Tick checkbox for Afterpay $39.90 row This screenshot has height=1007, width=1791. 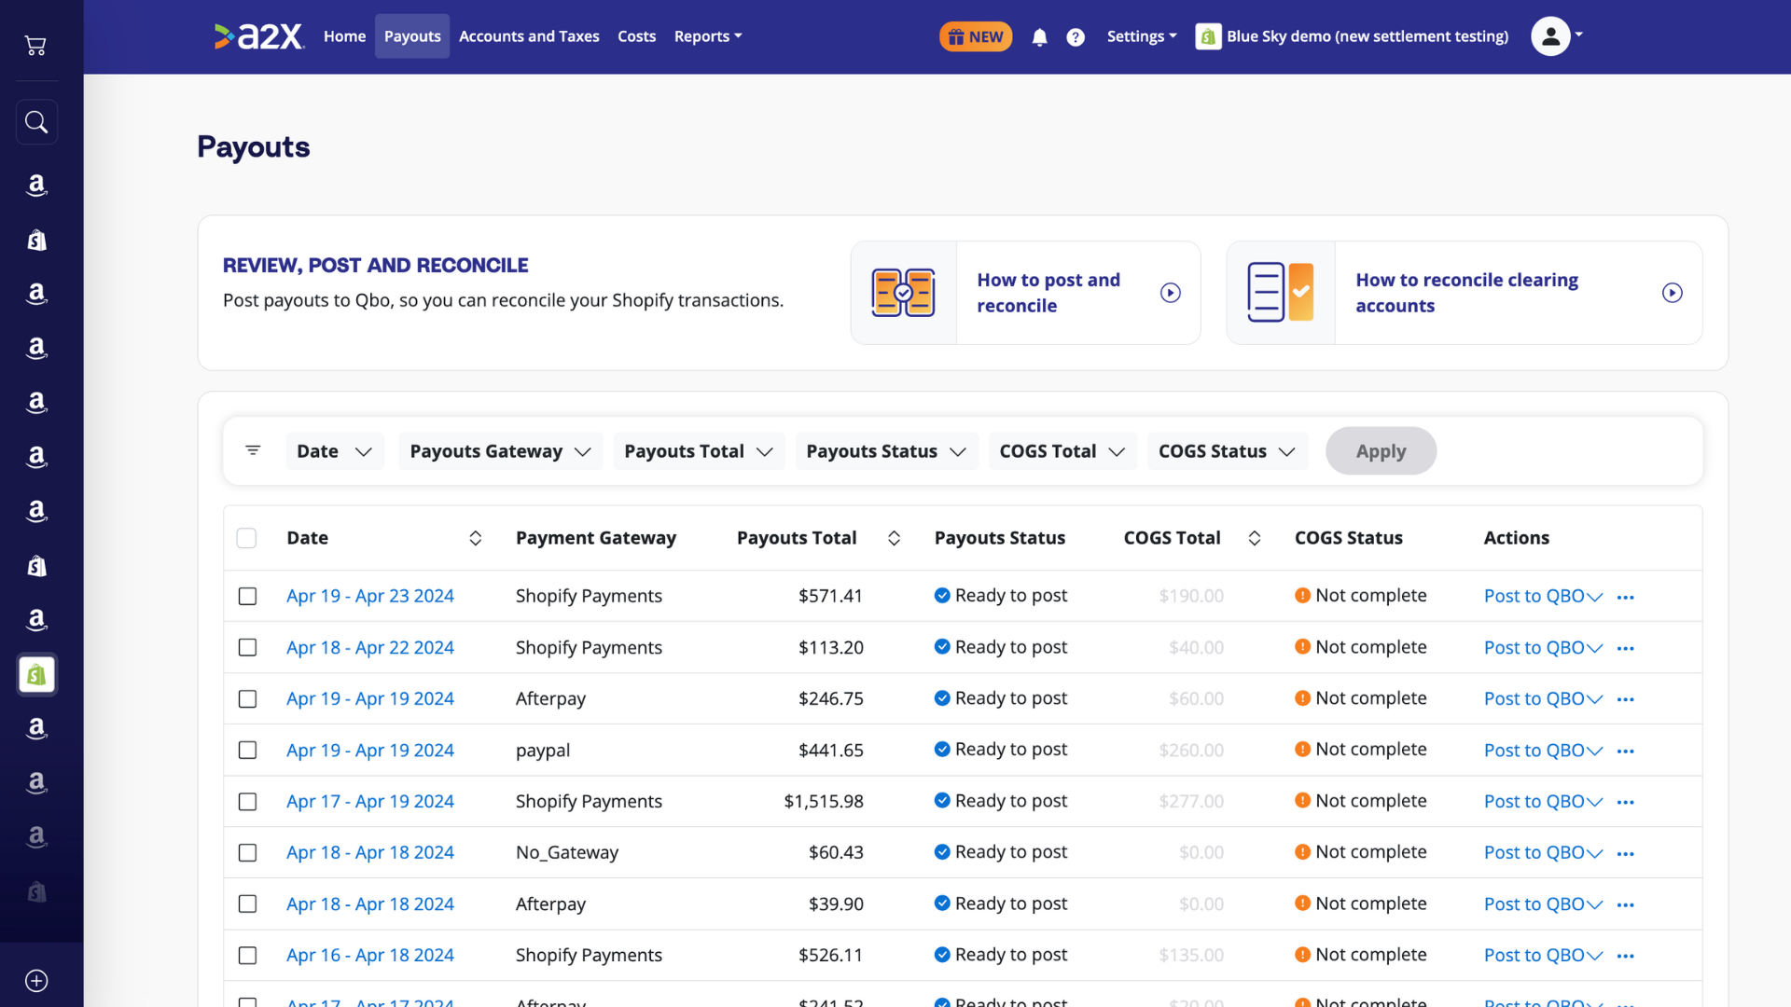(x=247, y=904)
